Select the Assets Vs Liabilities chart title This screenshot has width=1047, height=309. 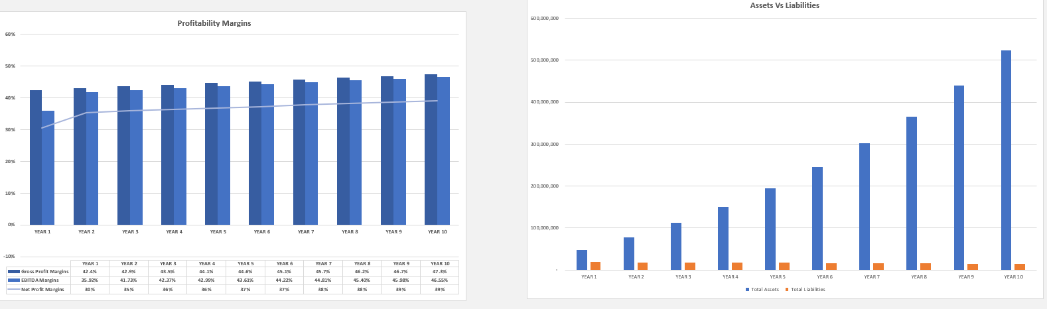point(784,5)
